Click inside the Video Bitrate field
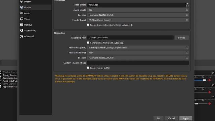The height and width of the screenshot is (121, 215). [x=136, y=5]
